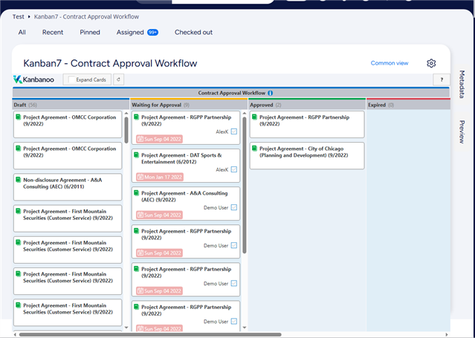Viewport: 475px width, 338px height.
Task: Click Waiting for Approval scroll-down arrow
Action: [245, 328]
